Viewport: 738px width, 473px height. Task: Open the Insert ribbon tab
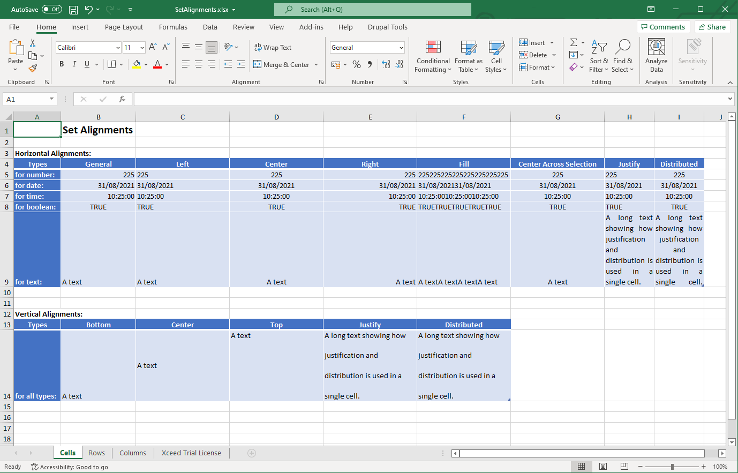[x=80, y=27]
